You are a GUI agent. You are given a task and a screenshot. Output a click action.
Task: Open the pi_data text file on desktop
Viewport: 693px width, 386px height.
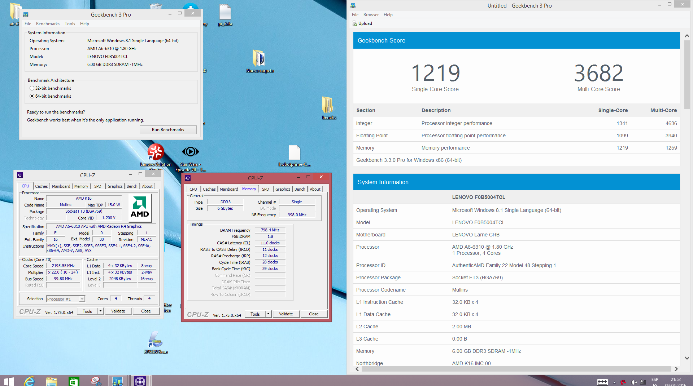coord(225,15)
